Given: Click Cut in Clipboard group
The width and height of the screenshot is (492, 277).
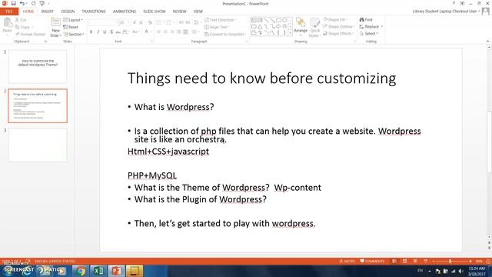Looking at the screenshot, I should (21, 20).
